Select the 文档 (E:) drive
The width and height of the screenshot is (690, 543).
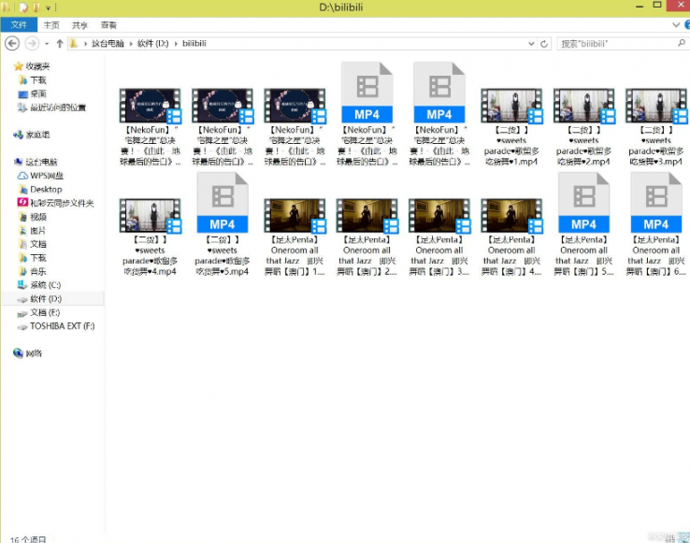pos(45,312)
